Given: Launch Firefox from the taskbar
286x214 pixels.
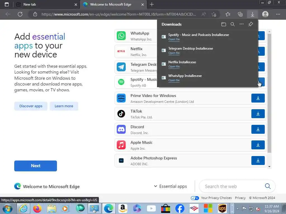Looking at the screenshot, I should click(x=37, y=208).
